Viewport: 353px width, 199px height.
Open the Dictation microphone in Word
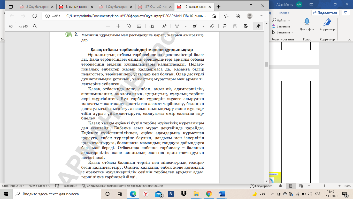[x=307, y=24]
